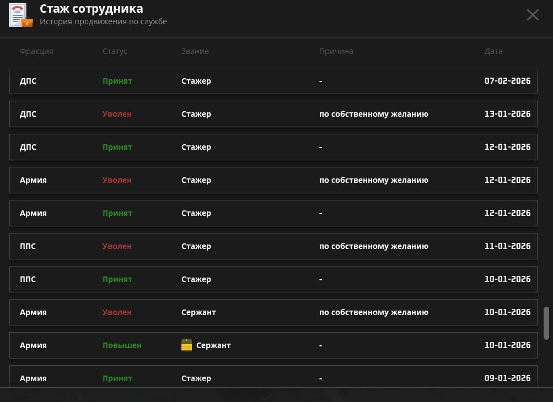Click the Фракция column header
Screen dimensions: 553x402
pos(36,51)
